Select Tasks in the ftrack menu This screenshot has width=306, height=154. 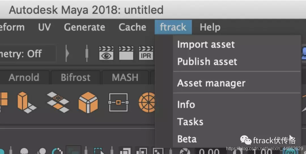(237, 122)
